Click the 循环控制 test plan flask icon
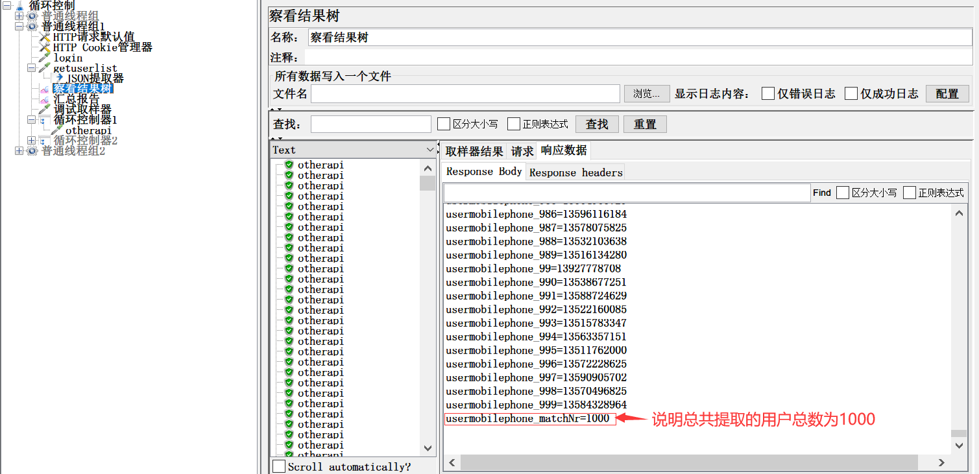 pos(19,5)
